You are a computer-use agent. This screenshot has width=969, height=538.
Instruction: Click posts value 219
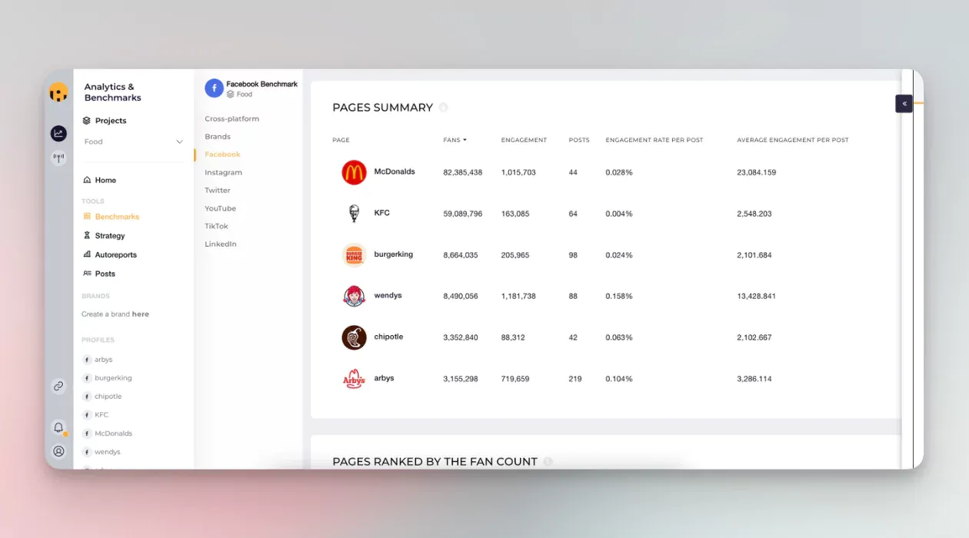[x=575, y=379]
